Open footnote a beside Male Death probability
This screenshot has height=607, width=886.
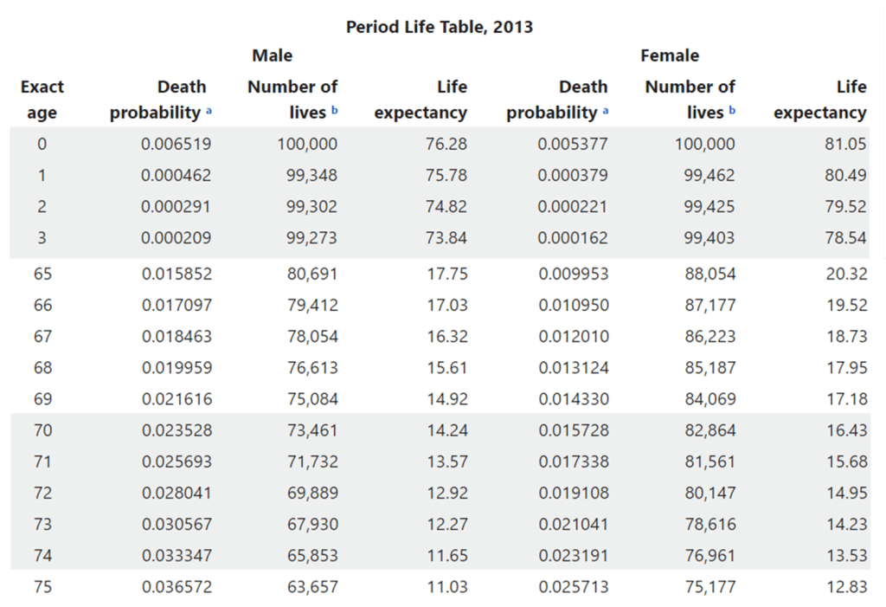210,110
